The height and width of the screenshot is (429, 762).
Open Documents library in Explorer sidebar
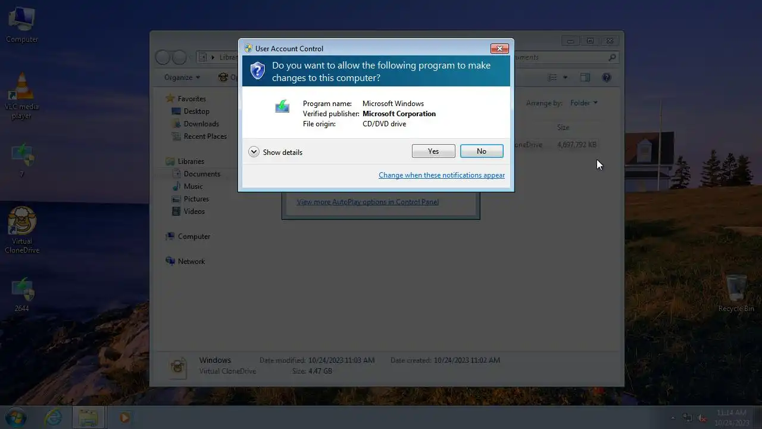point(196,174)
